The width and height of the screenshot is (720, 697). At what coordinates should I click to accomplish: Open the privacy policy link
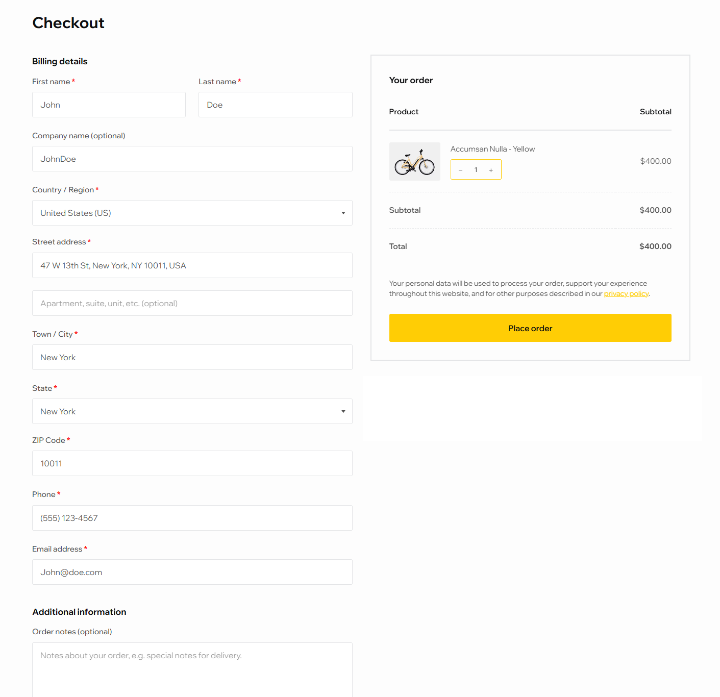coord(626,293)
